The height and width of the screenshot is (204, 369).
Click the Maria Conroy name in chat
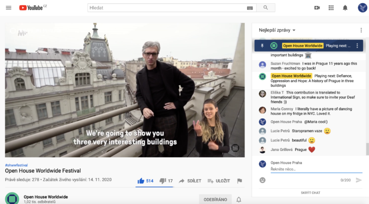click(281, 109)
